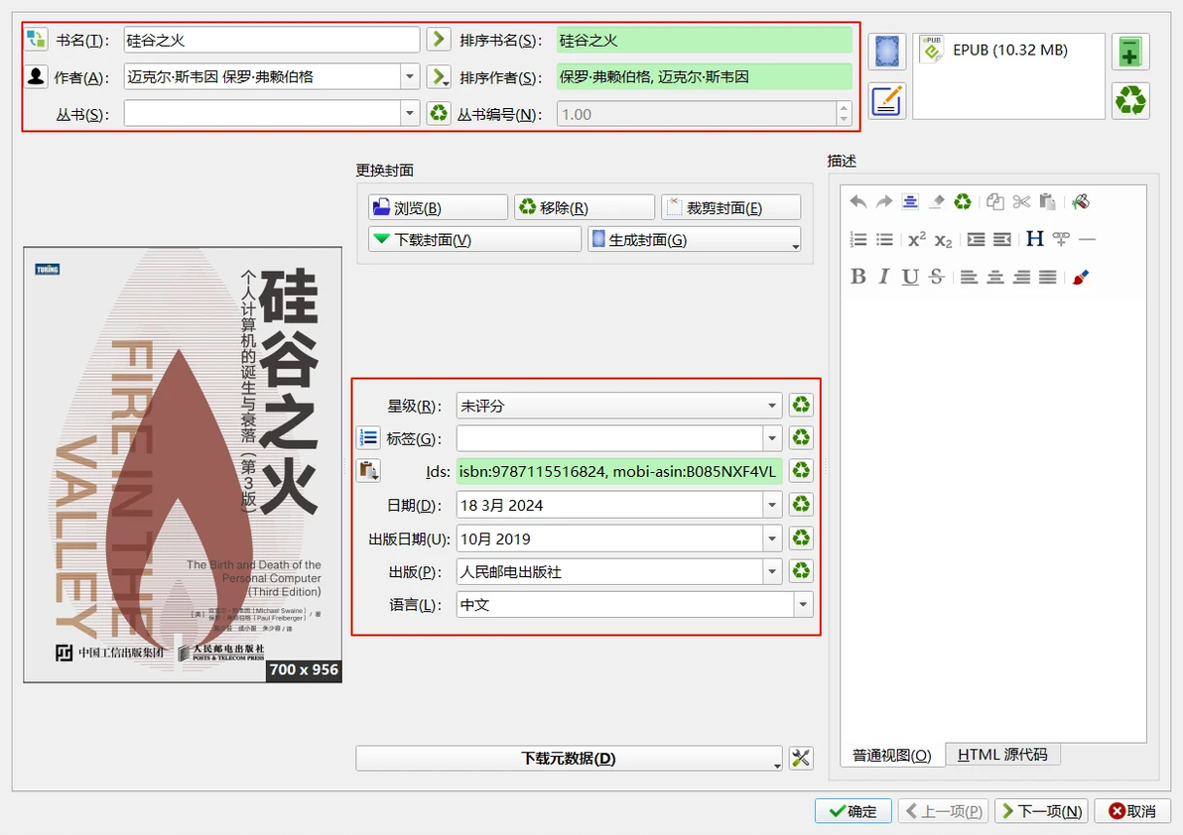Image resolution: width=1183 pixels, height=835 pixels.
Task: Open the manage authors icon beside 作者
Action: [x=36, y=77]
